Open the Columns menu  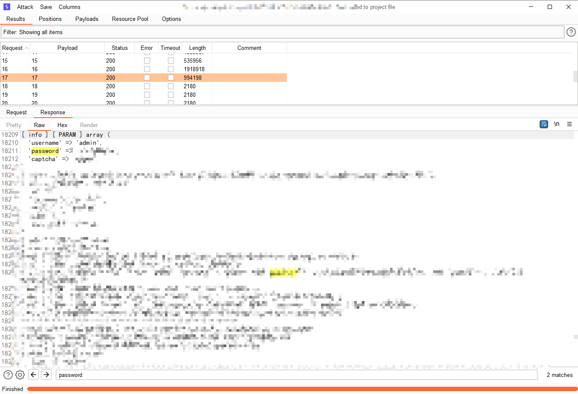click(x=69, y=7)
